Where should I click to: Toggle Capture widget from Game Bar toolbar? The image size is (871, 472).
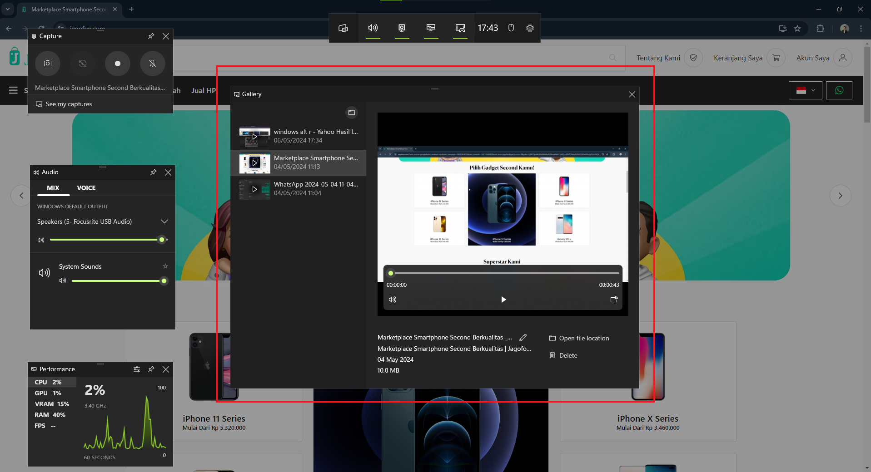[x=402, y=28]
